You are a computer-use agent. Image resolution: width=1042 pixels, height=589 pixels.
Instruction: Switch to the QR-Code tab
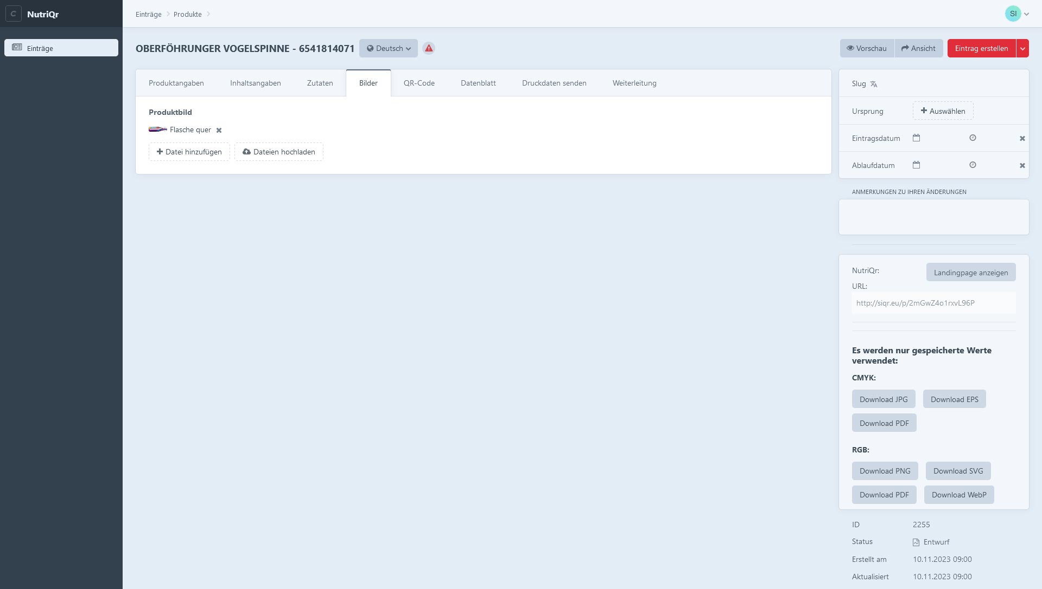[x=419, y=83]
